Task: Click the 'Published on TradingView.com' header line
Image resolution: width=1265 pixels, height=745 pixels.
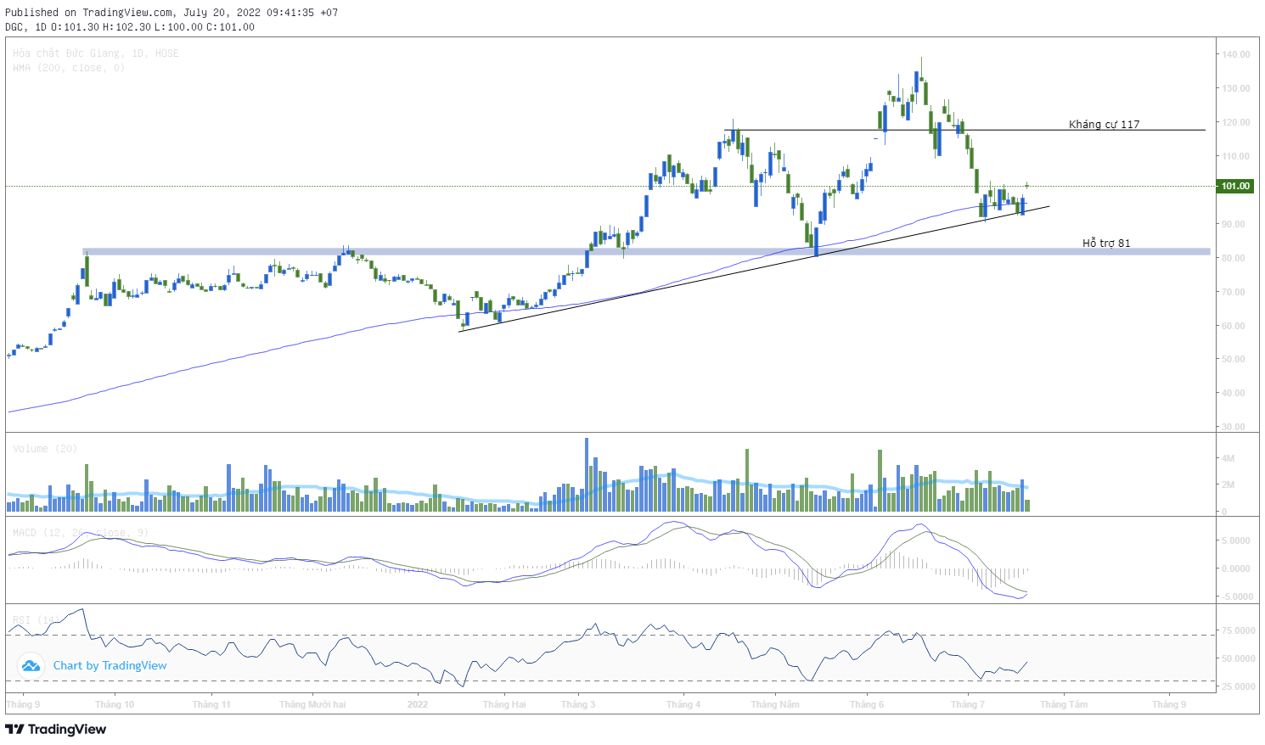Action: pyautogui.click(x=171, y=13)
